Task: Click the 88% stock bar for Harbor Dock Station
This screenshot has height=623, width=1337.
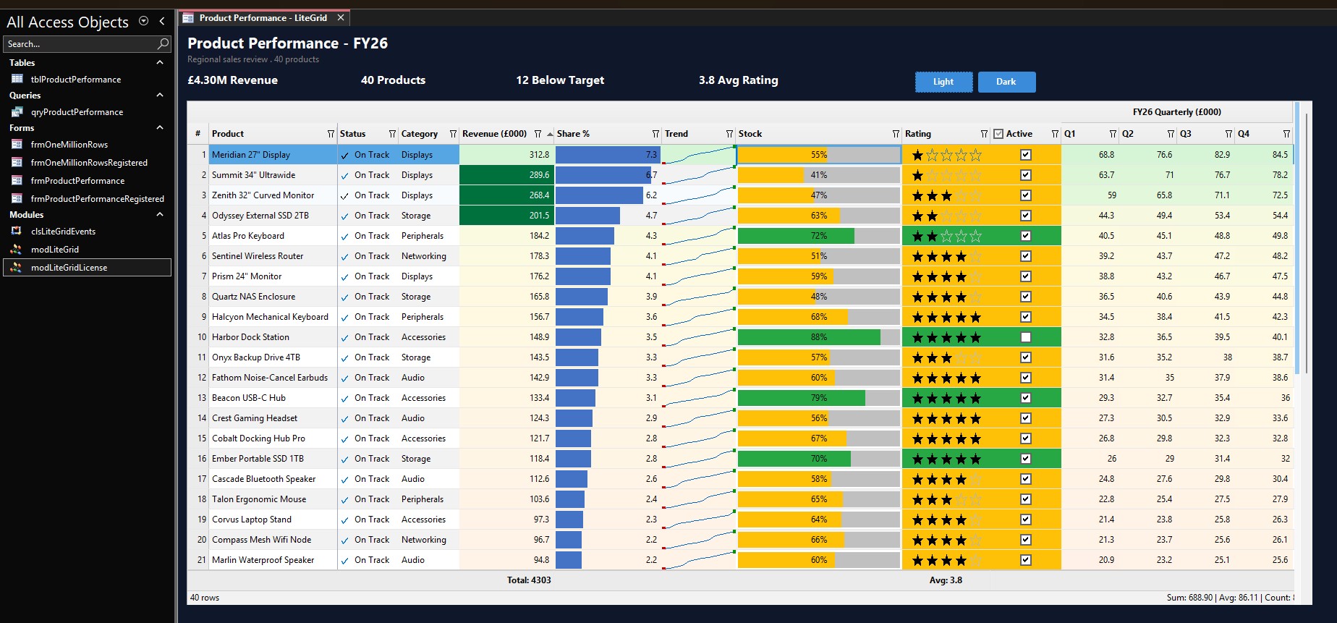Action: [819, 337]
